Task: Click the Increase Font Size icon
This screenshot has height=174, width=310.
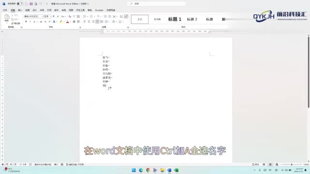Action: [x=54, y=16]
